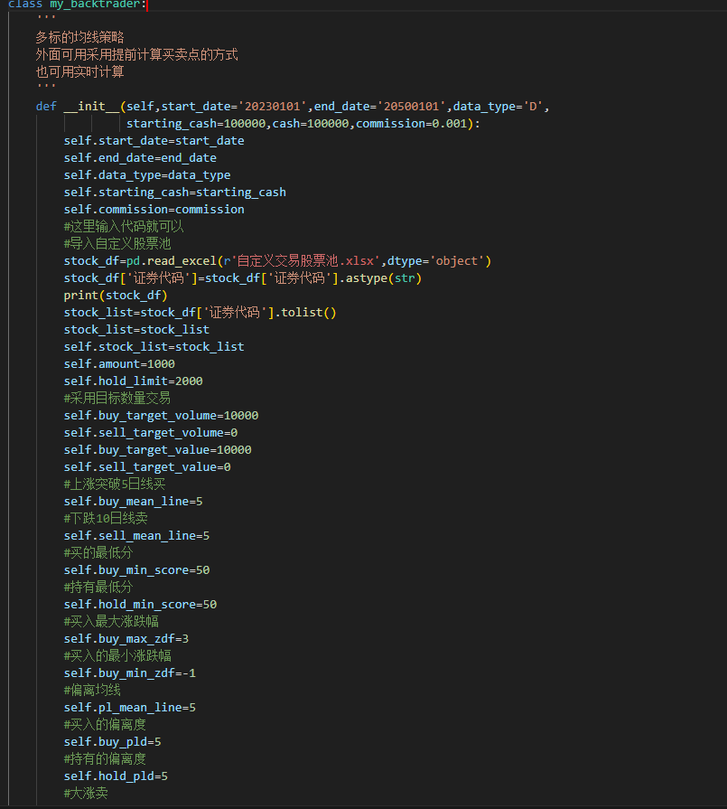Viewport: 727px width, 809px height.
Task: Click line self.data_type=data_type
Action: coord(147,174)
